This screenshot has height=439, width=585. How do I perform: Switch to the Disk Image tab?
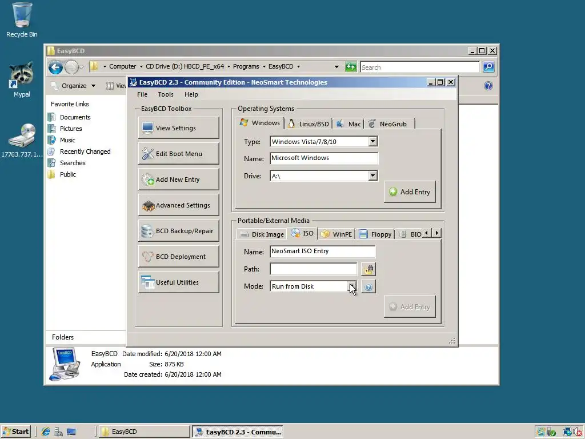click(x=262, y=234)
